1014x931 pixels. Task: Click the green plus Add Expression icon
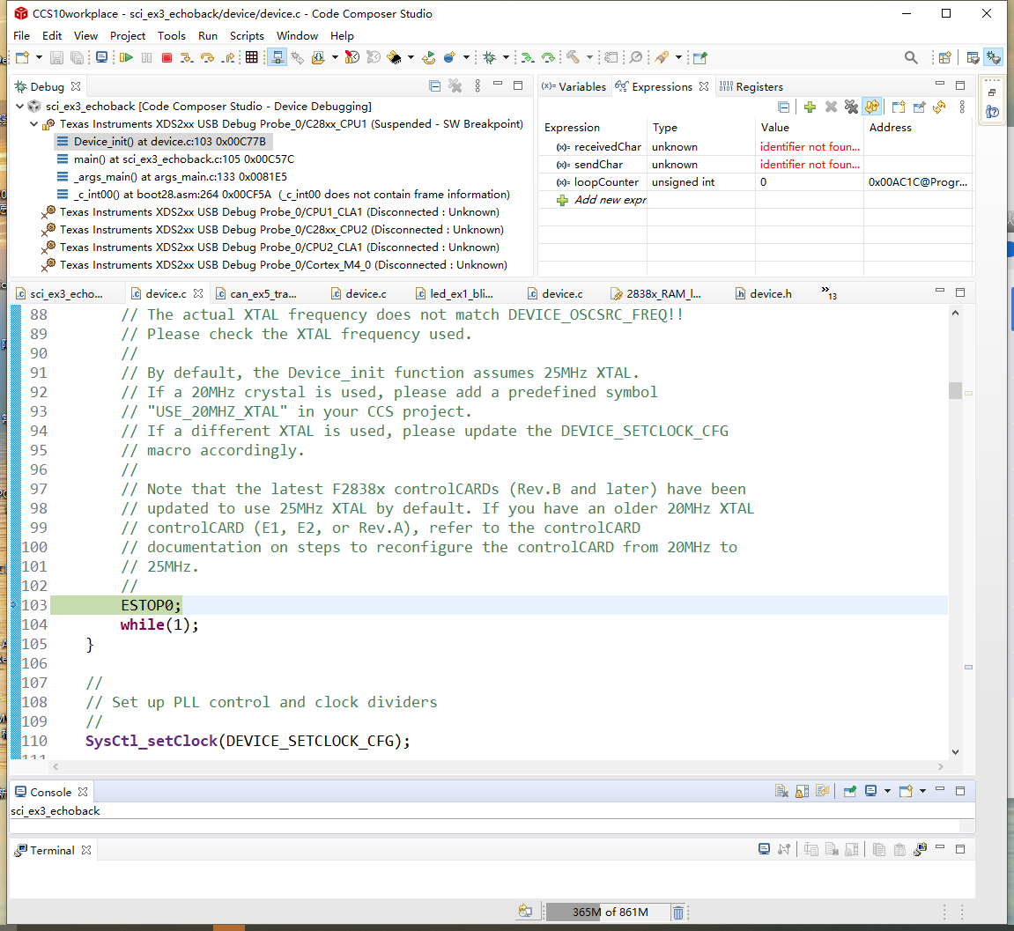click(x=810, y=107)
